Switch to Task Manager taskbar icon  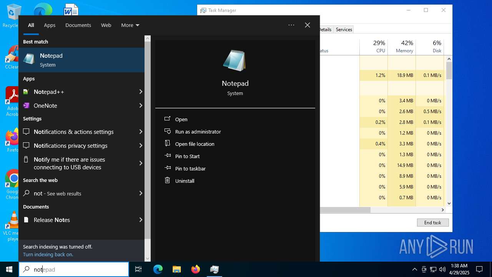tap(214, 269)
